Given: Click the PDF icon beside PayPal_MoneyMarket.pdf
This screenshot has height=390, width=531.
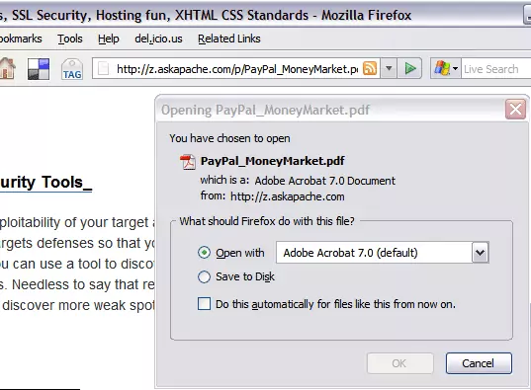Looking at the screenshot, I should click(x=188, y=161).
